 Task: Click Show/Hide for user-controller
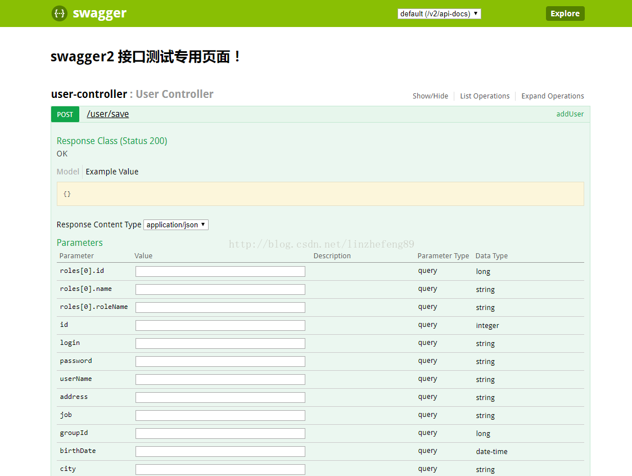[430, 96]
